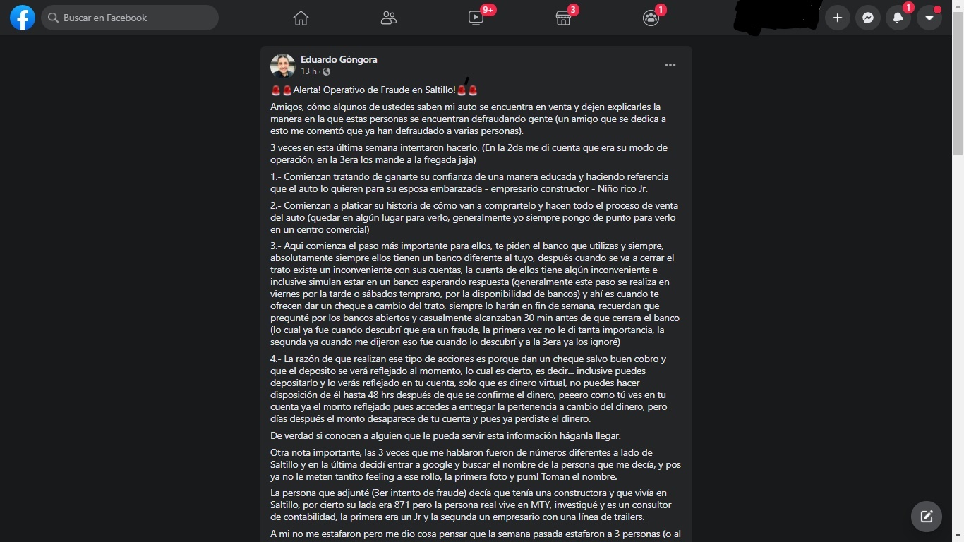Open the Messenger icon

(x=868, y=18)
